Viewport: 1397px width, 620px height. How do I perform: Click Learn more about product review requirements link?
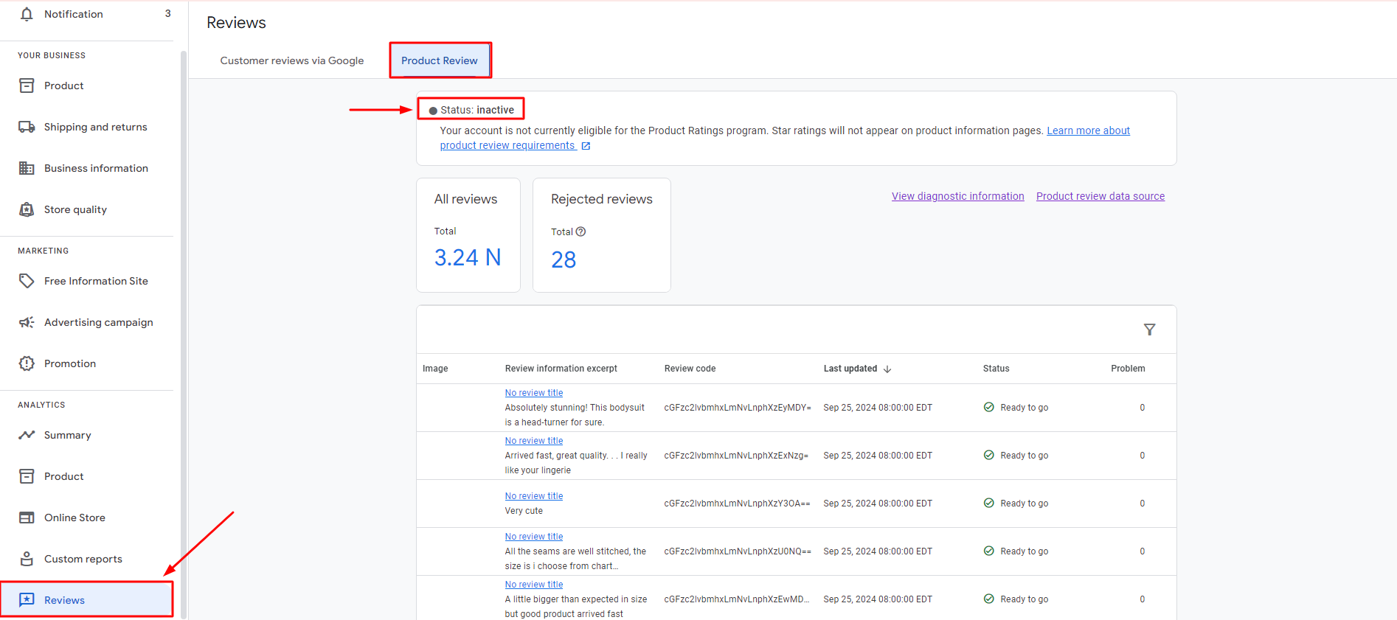1088,130
